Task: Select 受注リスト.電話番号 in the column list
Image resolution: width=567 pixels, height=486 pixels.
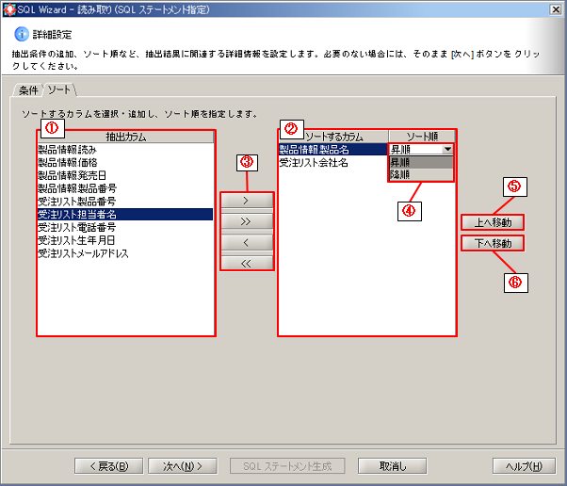Action: 76,227
